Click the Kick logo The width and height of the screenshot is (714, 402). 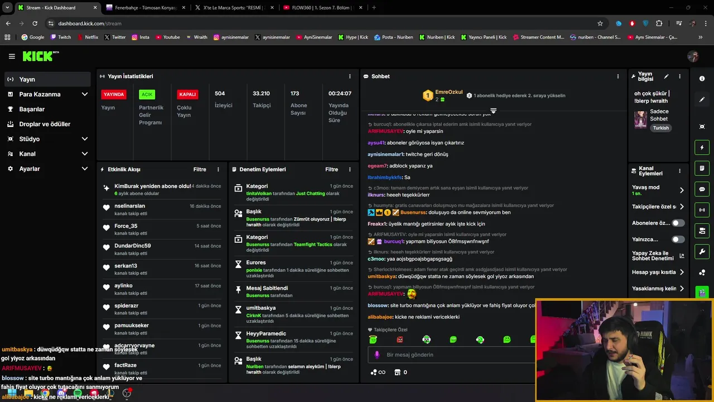[40, 56]
